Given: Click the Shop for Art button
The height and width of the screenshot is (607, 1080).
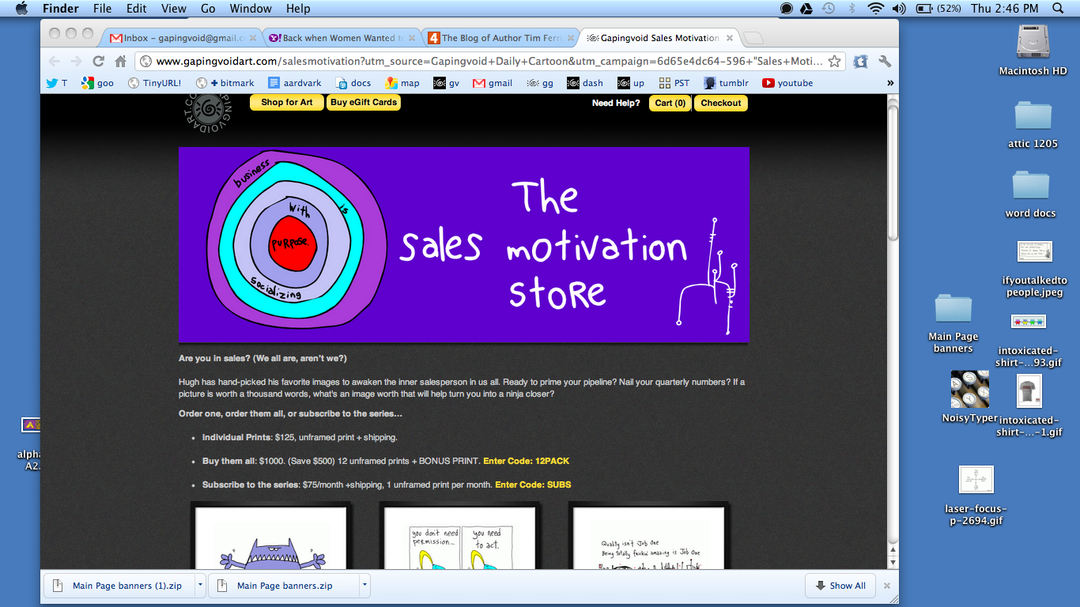Looking at the screenshot, I should click(286, 103).
